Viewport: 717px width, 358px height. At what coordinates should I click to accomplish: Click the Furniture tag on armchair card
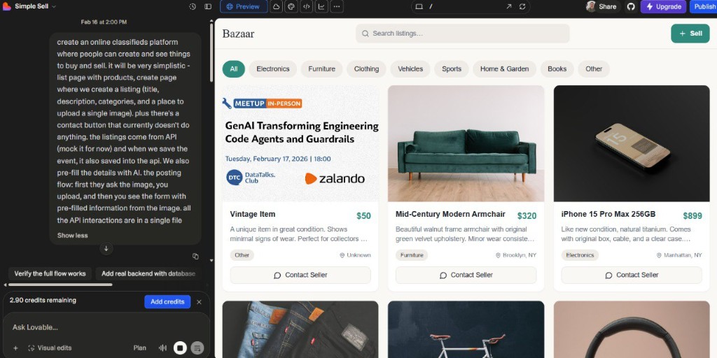tap(412, 255)
